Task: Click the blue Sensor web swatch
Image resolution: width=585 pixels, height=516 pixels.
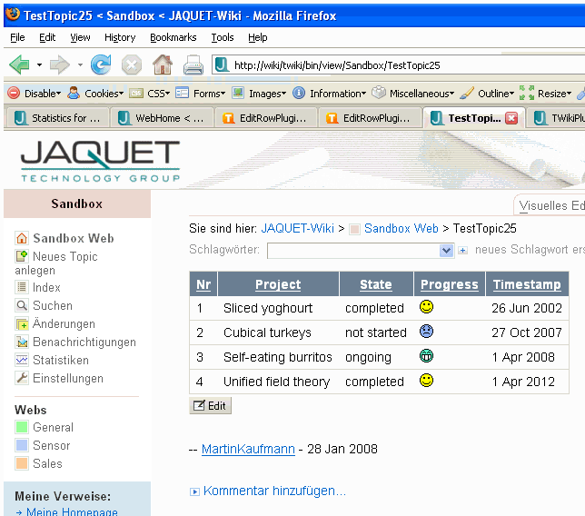Action: point(22,445)
